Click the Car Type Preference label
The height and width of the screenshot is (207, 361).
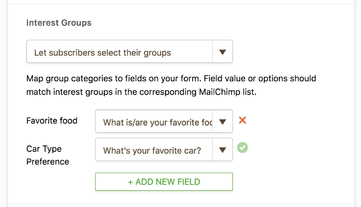pyautogui.click(x=48, y=155)
